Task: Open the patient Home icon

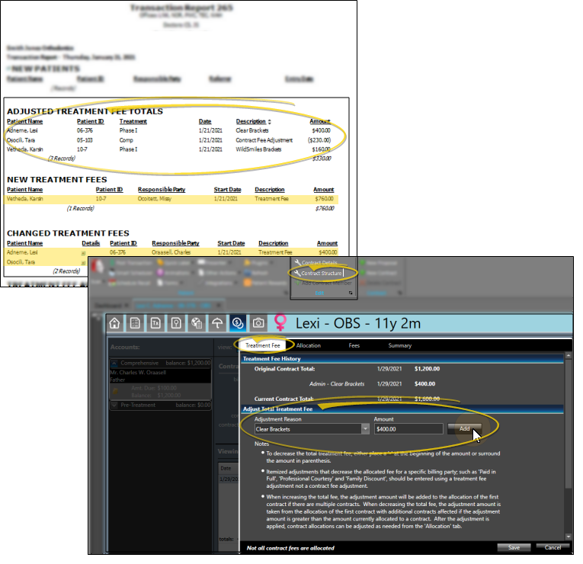Action: (x=115, y=322)
